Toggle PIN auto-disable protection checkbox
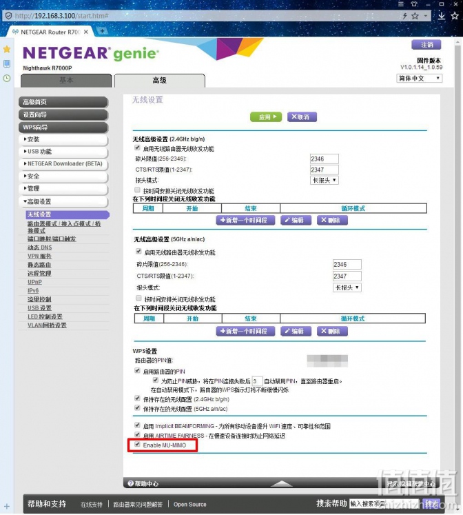The height and width of the screenshot is (515, 463). click(x=156, y=380)
